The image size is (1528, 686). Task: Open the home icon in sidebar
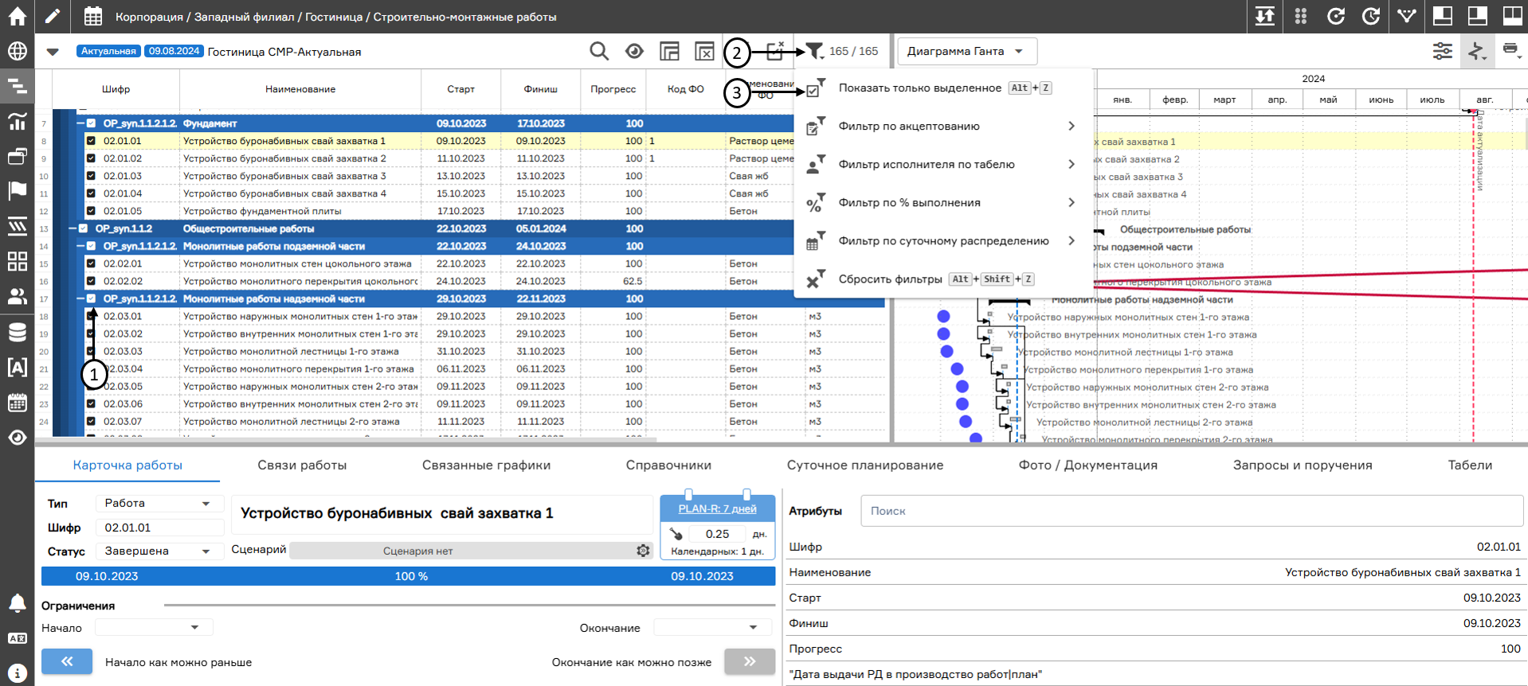pyautogui.click(x=17, y=16)
